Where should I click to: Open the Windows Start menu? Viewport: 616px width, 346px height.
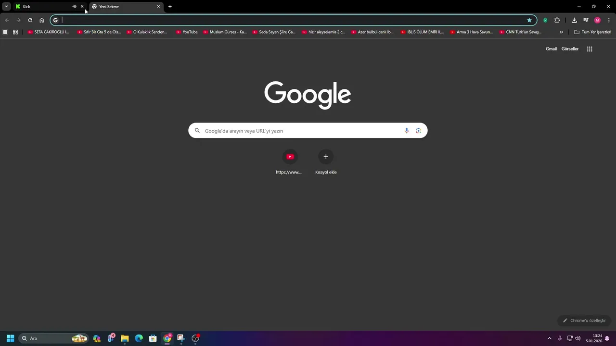(x=10, y=338)
